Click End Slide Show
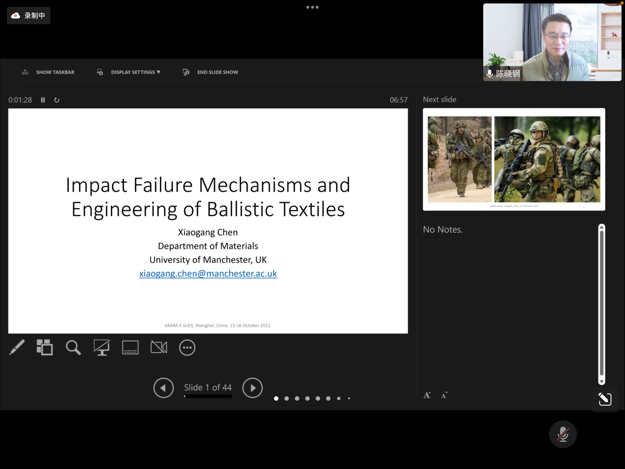The image size is (625, 469). tap(217, 72)
